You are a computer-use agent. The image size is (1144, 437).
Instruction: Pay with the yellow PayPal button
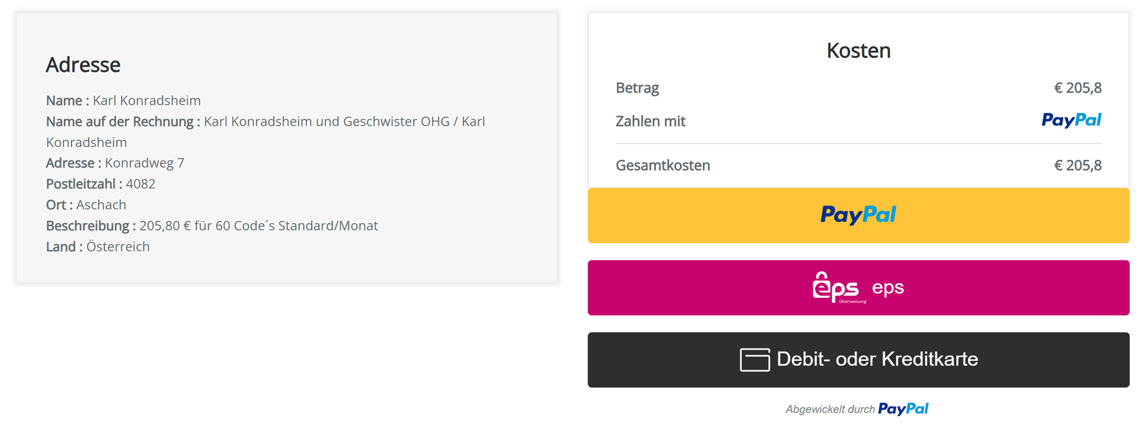tap(858, 215)
